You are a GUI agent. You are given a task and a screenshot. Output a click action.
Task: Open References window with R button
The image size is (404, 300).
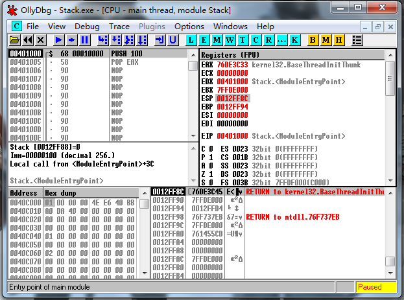(x=268, y=40)
